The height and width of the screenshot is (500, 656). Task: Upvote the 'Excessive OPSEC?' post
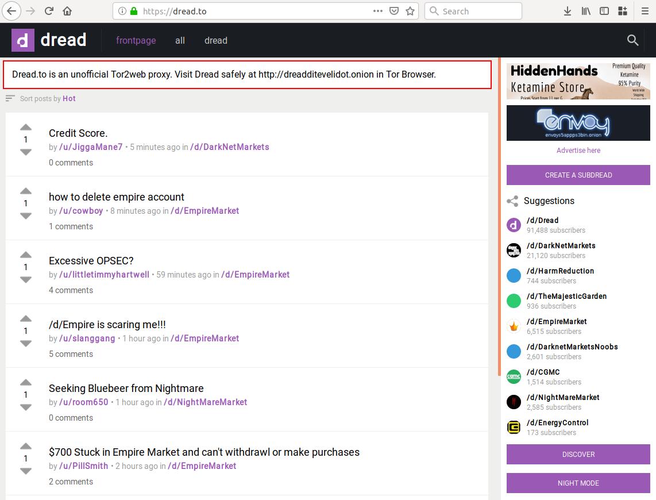pos(26,255)
